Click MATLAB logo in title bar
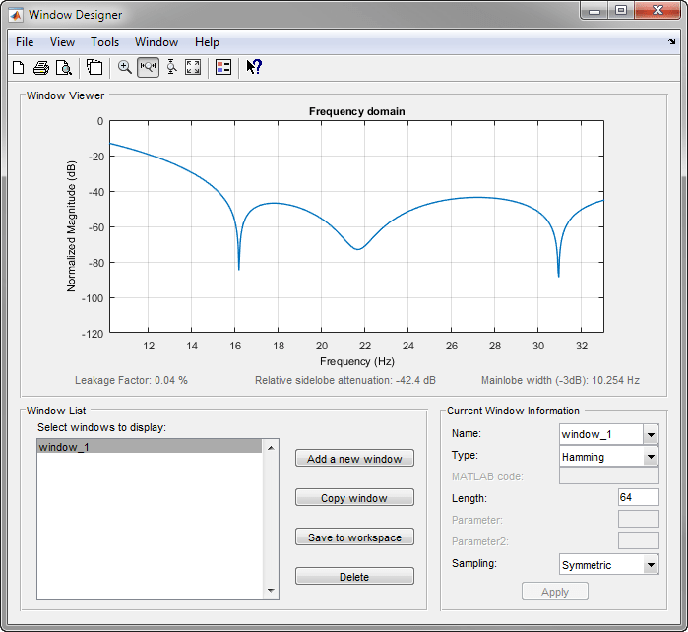Screen dimensions: 688x632 [16, 15]
